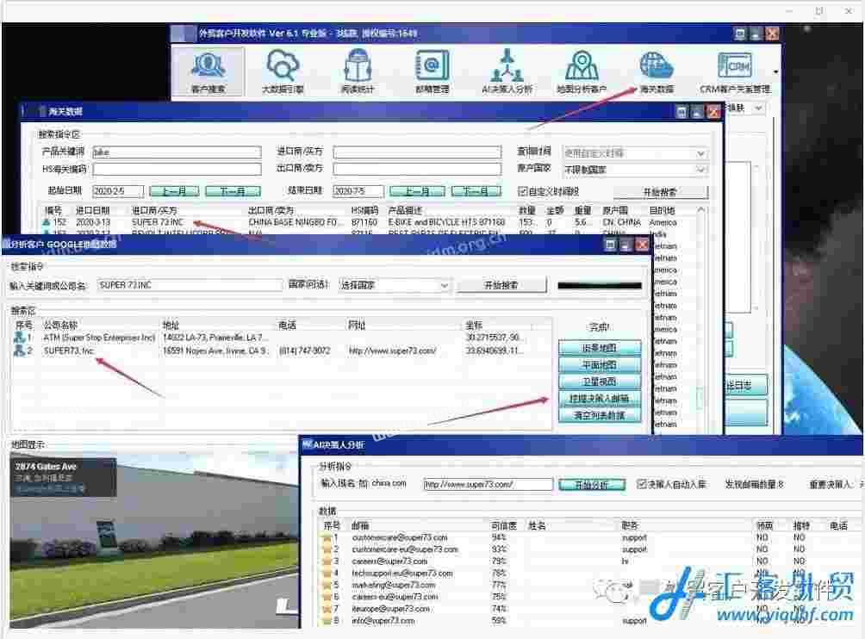
Task: Click the company keyword field with SUPER 73 INC
Action: (x=190, y=285)
